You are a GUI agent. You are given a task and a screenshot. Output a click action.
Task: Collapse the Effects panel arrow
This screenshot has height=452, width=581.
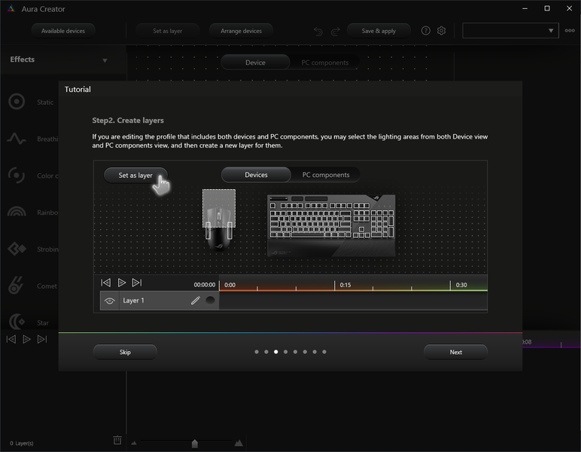click(105, 60)
